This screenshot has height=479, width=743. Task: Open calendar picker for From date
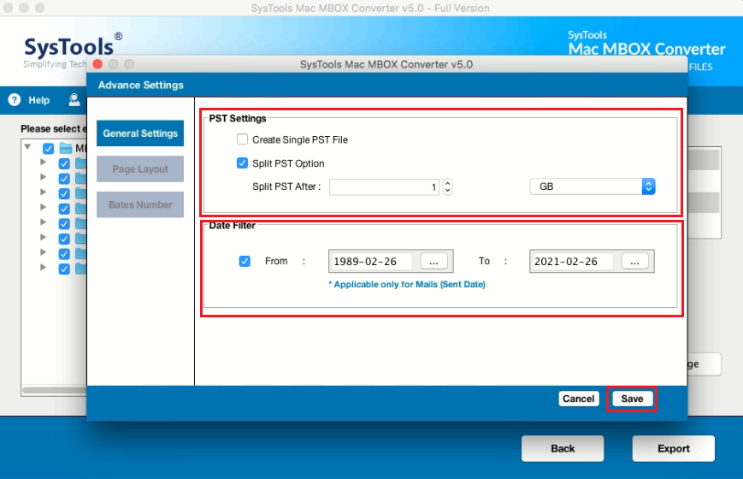[x=433, y=262]
